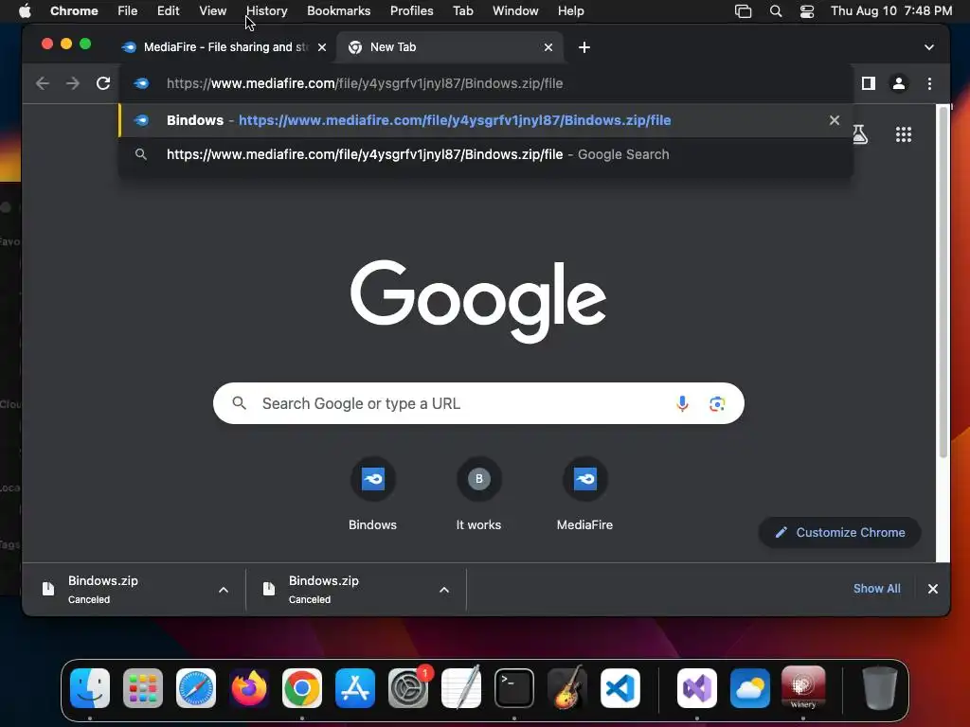Open the Chrome application menu

click(x=74, y=11)
